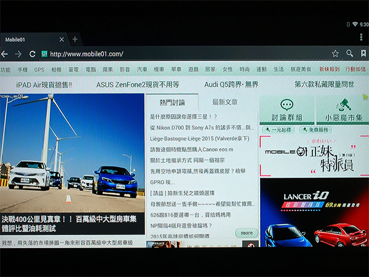Open a new tab with plus icon
The width and height of the screenshot is (369, 277).
75,39
